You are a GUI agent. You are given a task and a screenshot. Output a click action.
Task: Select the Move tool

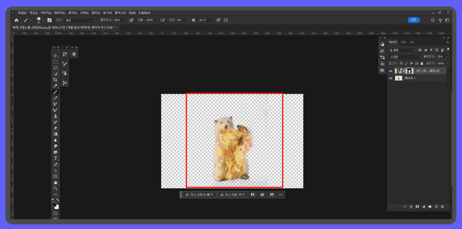(55, 56)
